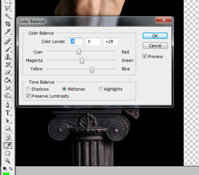Viewport: 199px width, 175px height.
Task: Choose the Highlights tone option
Action: click(x=101, y=89)
